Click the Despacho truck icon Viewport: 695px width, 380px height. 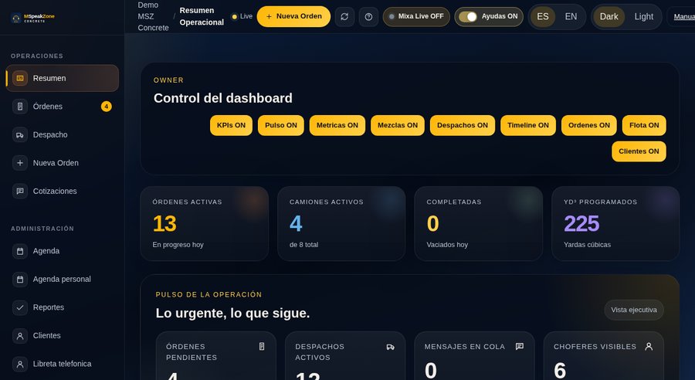(x=20, y=135)
